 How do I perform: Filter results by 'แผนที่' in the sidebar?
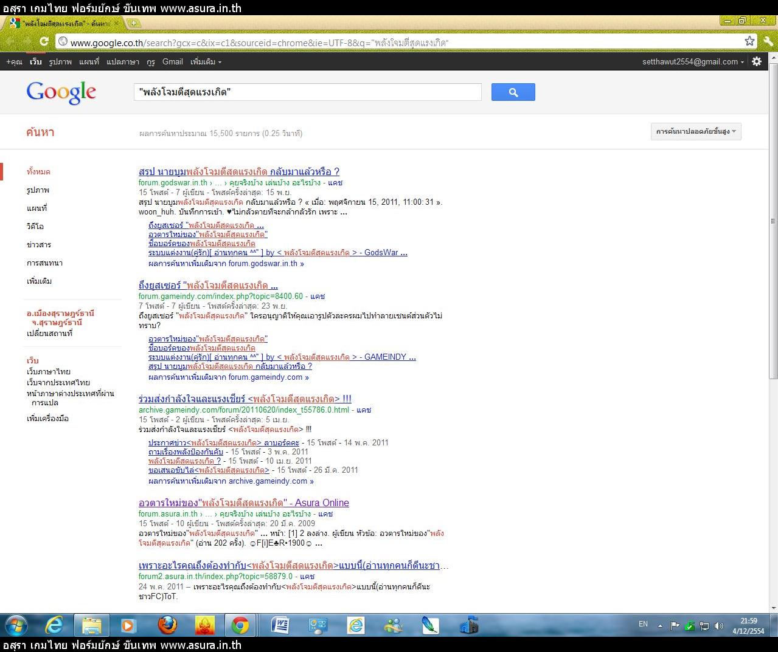(x=36, y=208)
